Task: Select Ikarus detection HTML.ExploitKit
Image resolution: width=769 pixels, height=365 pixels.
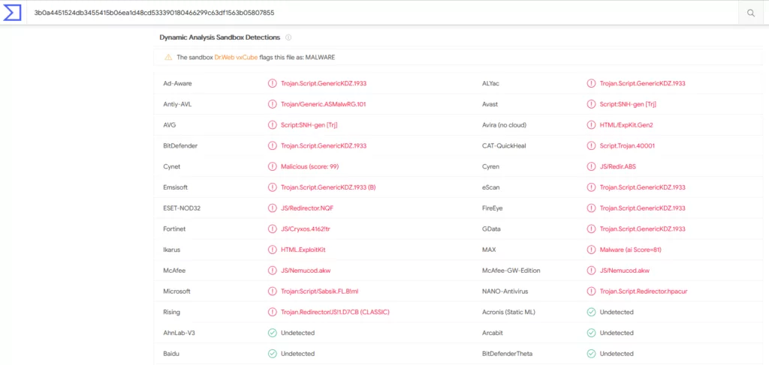Action: 303,250
